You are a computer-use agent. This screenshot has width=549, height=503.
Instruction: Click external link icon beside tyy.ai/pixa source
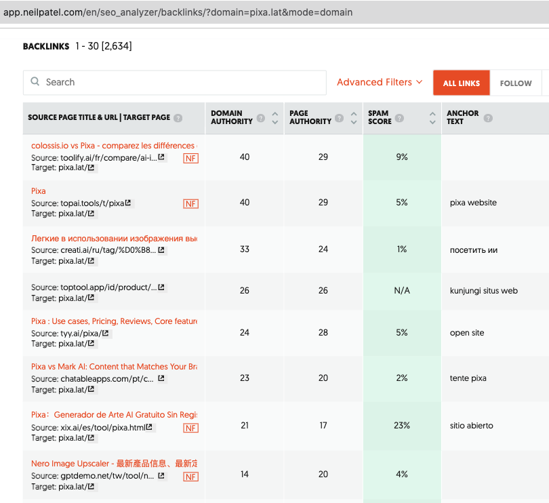tap(106, 334)
